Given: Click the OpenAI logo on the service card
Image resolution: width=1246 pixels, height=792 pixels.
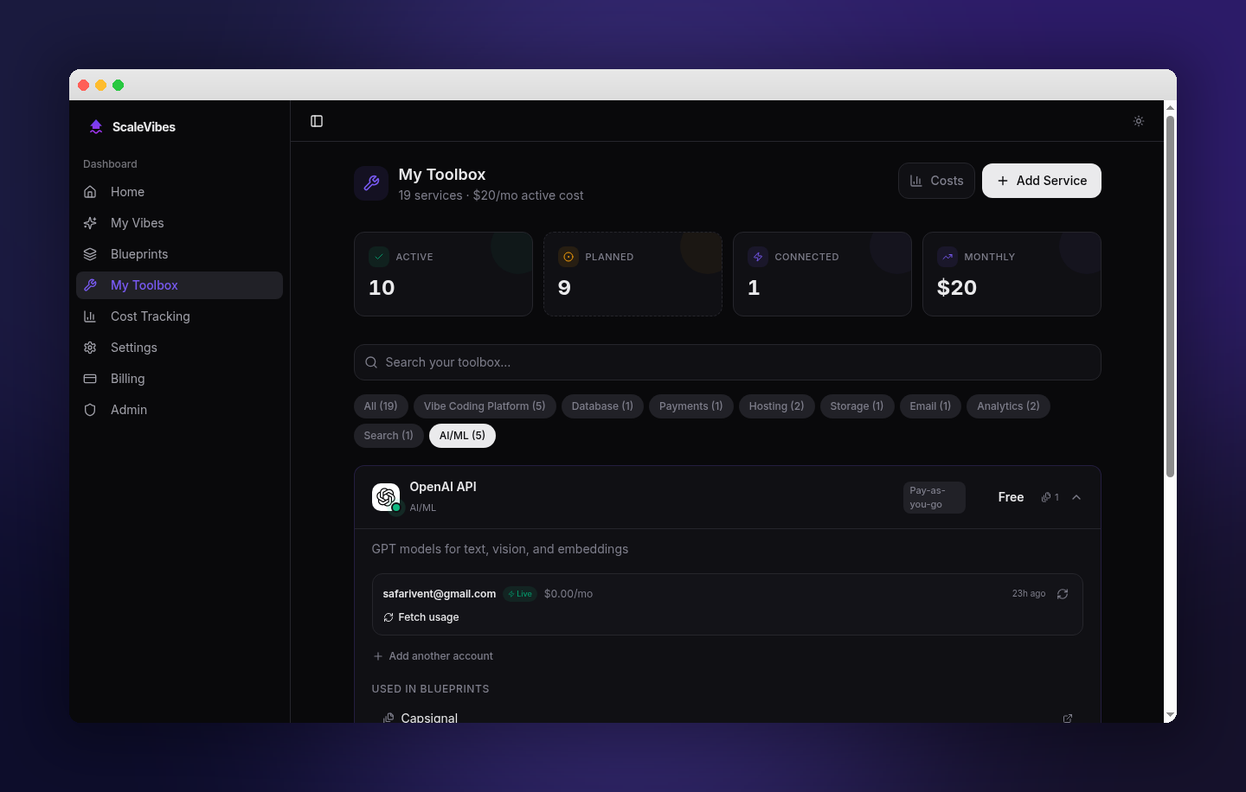Looking at the screenshot, I should 386,496.
